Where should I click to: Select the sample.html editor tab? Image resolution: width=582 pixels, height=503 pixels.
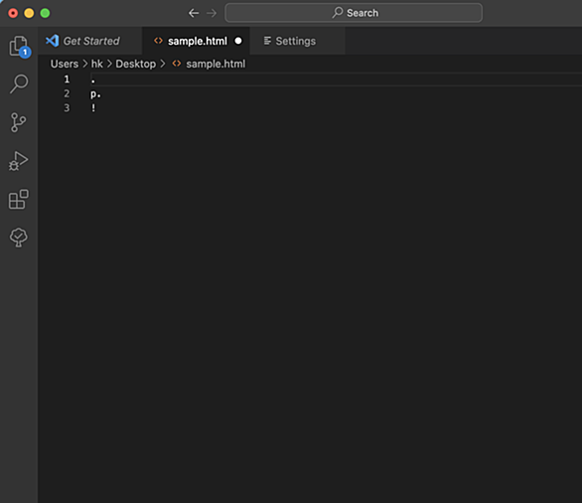[196, 41]
